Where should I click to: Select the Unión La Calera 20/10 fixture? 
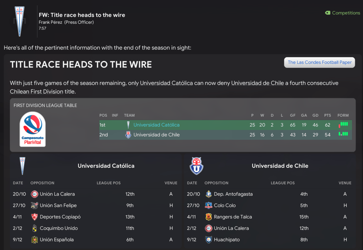click(57, 194)
